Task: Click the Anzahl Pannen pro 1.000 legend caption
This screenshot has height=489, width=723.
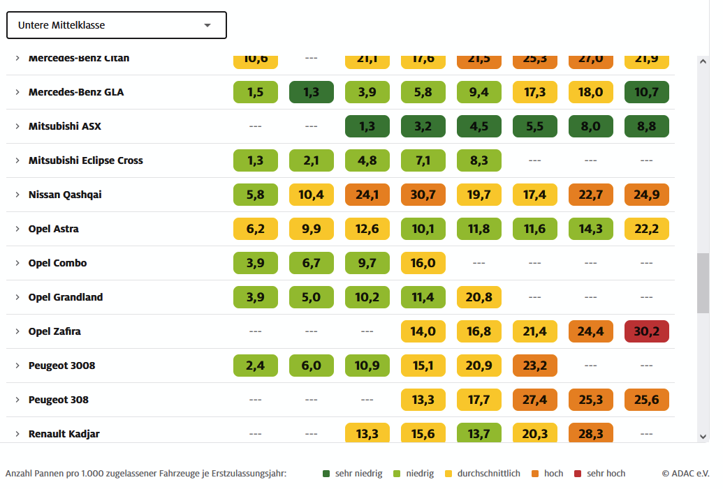Action: click(146, 474)
